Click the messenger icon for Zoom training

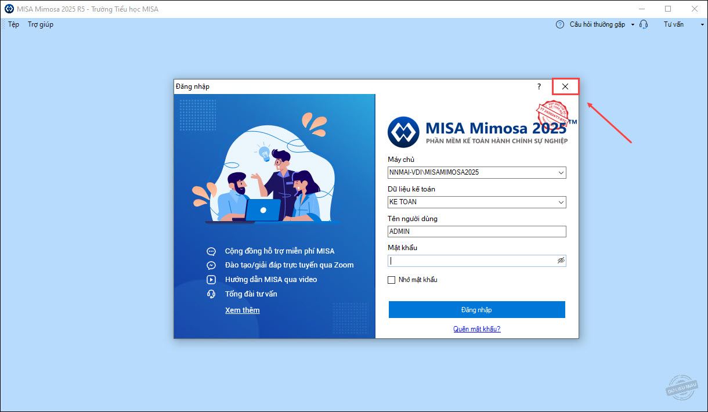[211, 265]
